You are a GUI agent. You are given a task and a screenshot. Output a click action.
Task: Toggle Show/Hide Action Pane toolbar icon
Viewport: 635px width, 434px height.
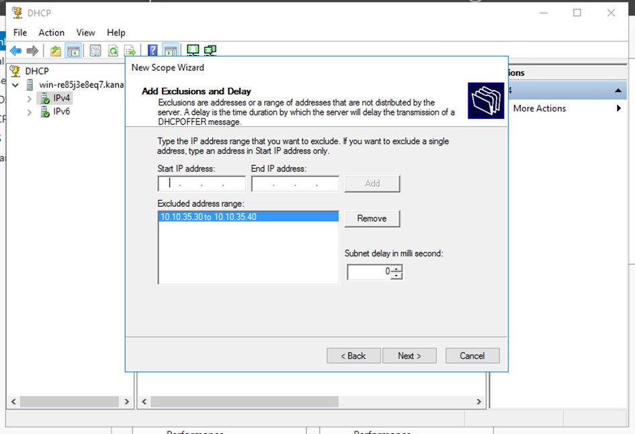170,51
